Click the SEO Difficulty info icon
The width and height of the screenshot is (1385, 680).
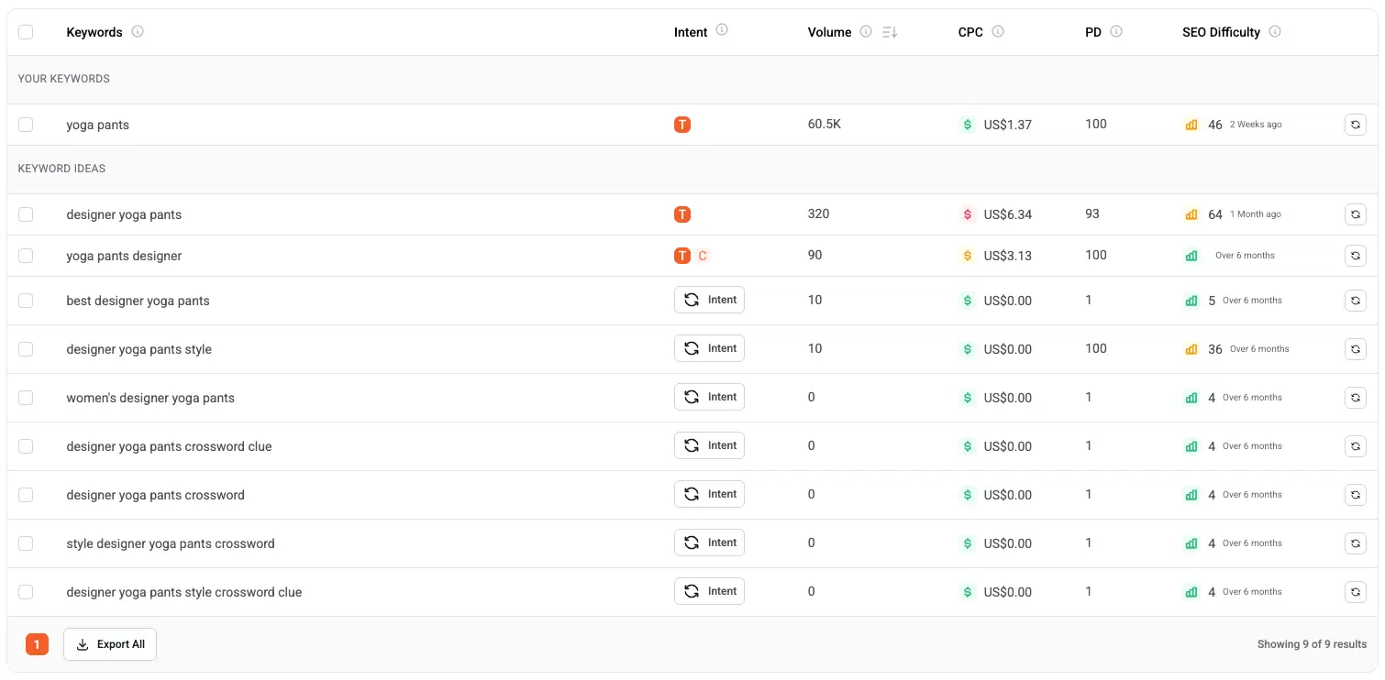pyautogui.click(x=1275, y=31)
